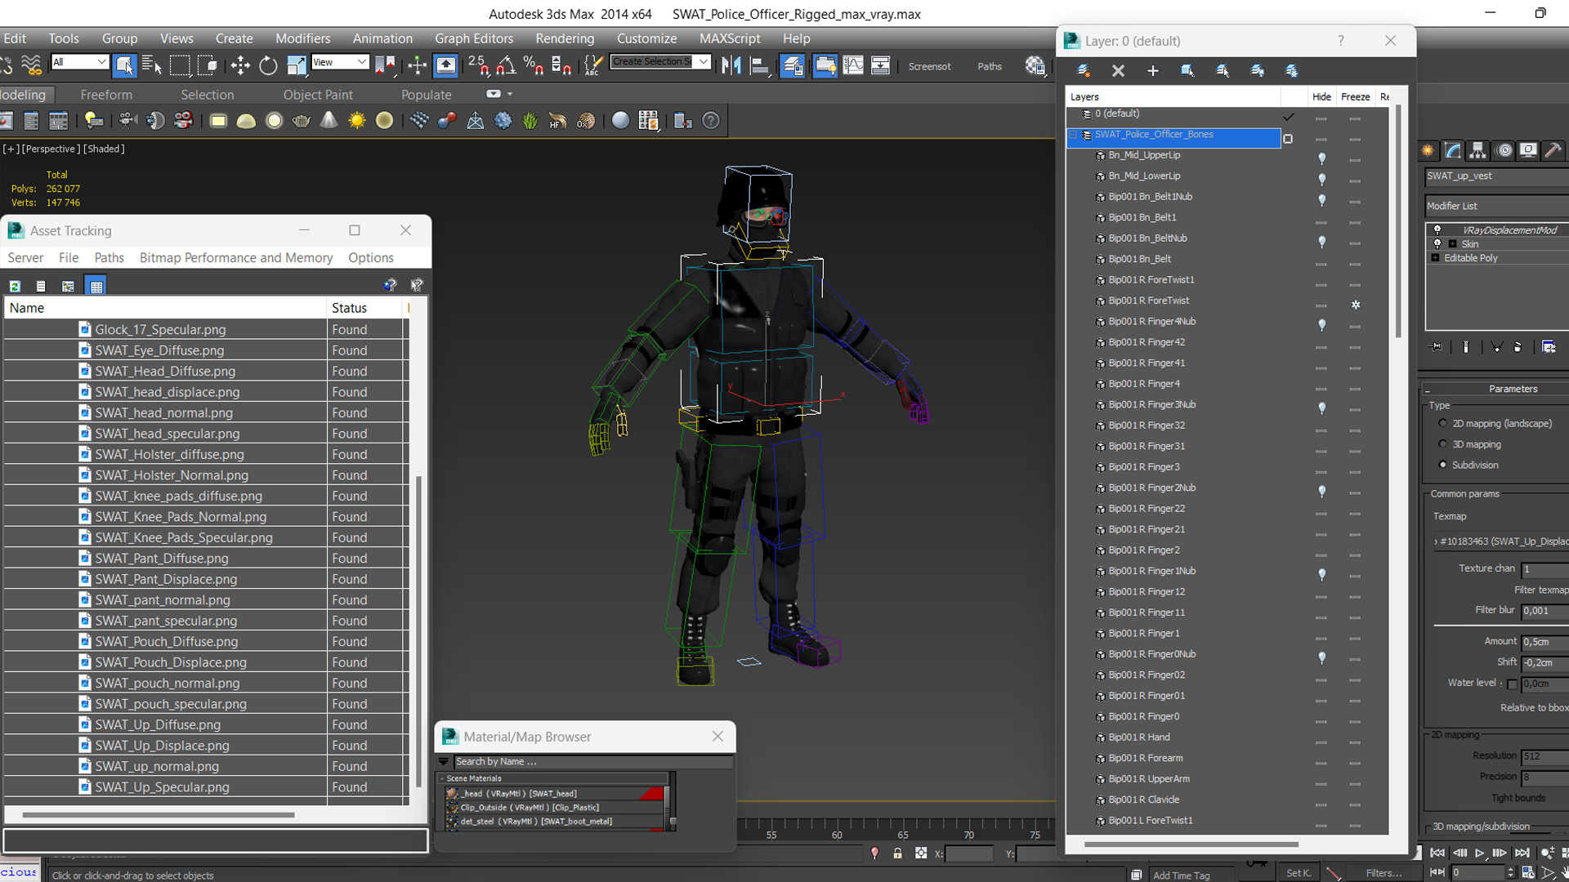Create new layer in Layer dialog
Image resolution: width=1569 pixels, height=882 pixels.
click(x=1084, y=71)
